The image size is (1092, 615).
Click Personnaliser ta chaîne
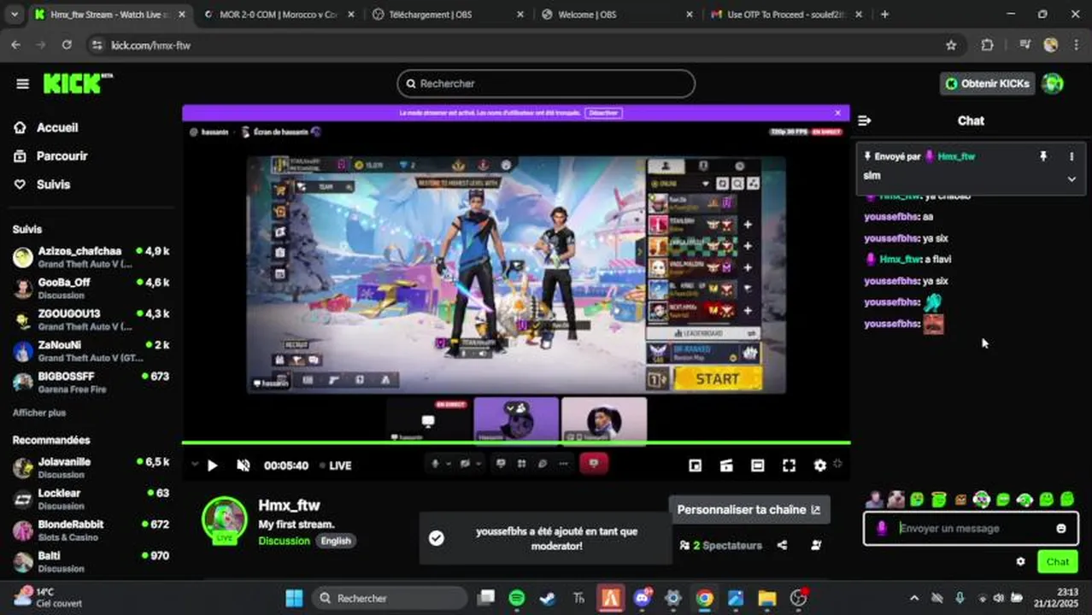(x=749, y=510)
